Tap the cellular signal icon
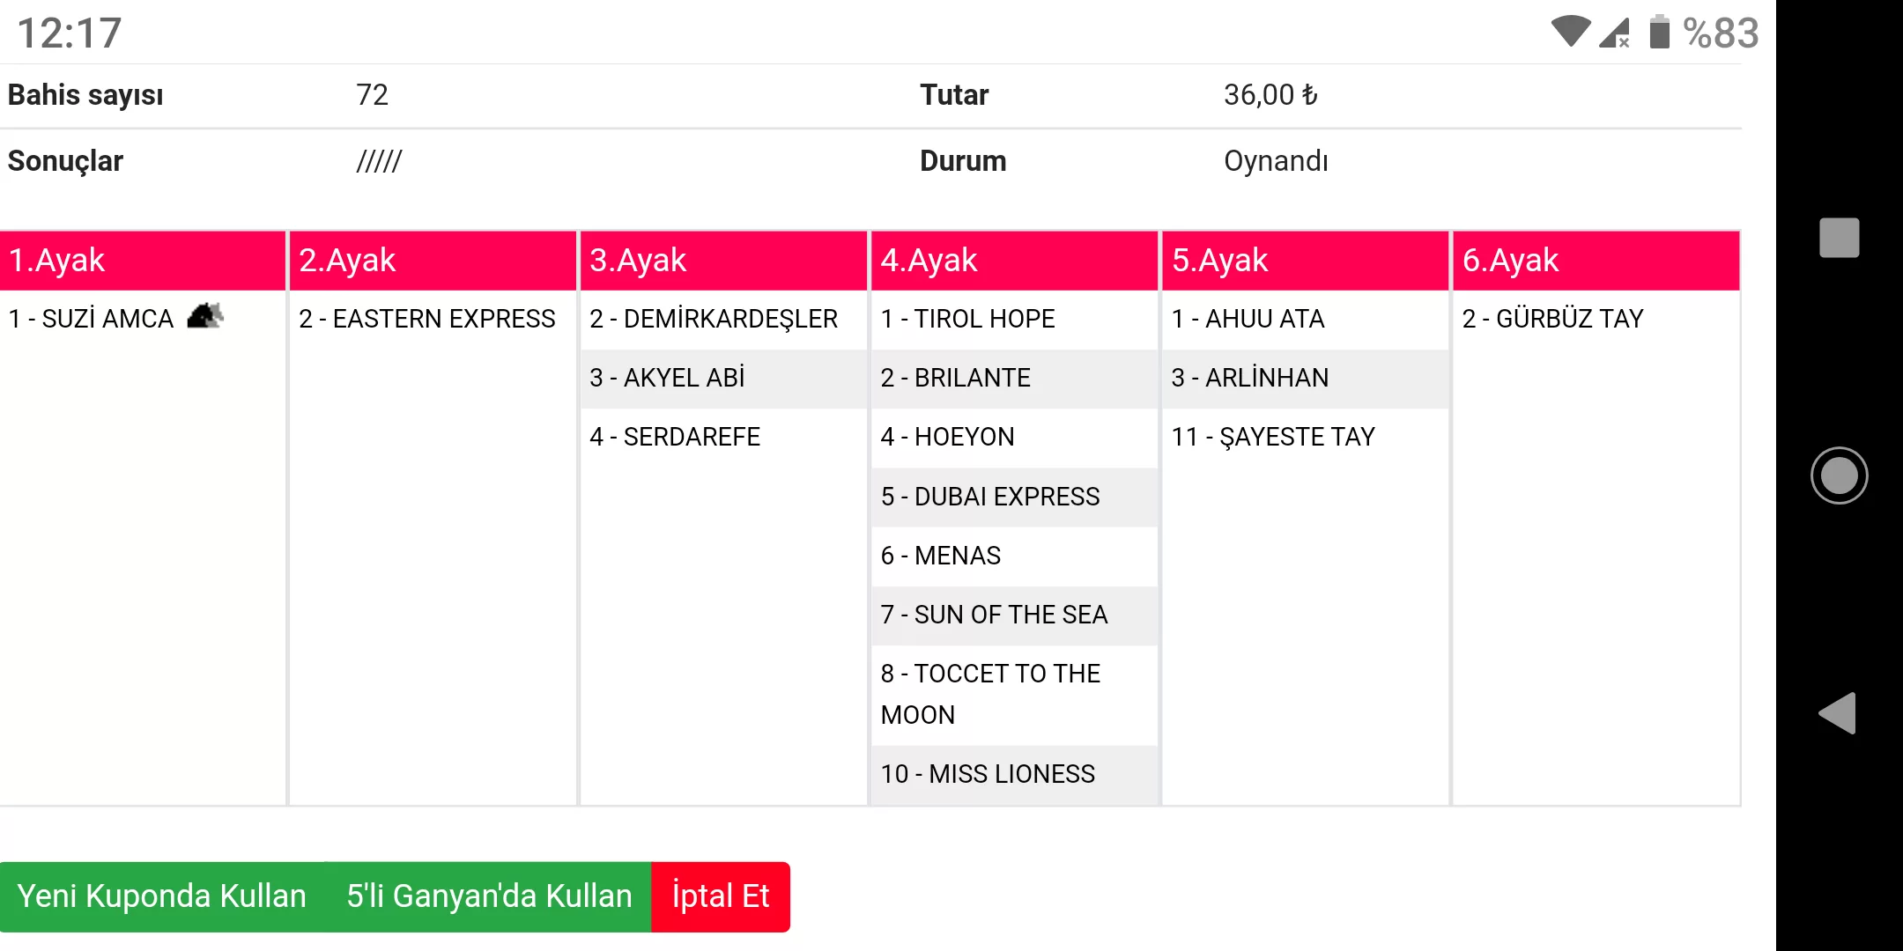1903x951 pixels. 1615,33
